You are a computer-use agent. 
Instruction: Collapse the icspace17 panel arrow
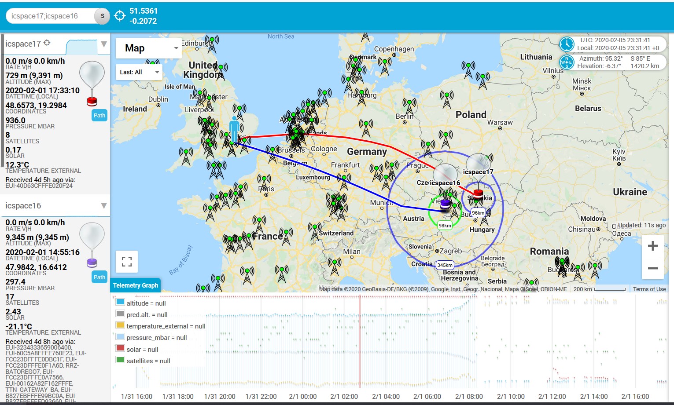[104, 44]
